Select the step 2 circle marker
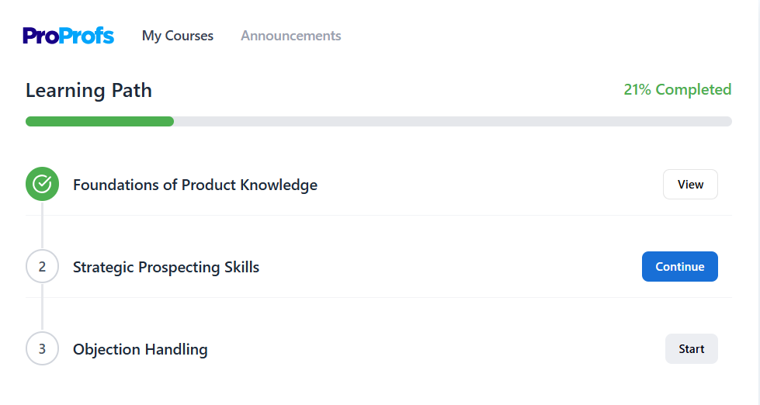Image resolution: width=760 pixels, height=405 pixels. point(42,266)
